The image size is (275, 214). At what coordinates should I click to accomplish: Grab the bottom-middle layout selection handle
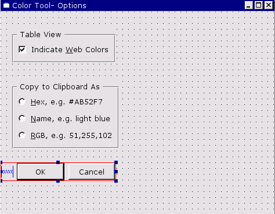[x=58, y=181]
